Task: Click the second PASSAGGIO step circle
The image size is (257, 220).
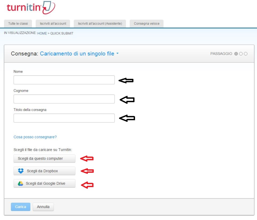Action: [x=241, y=54]
